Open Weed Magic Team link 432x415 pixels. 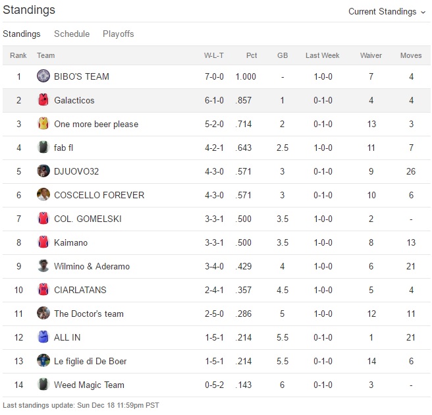(89, 385)
